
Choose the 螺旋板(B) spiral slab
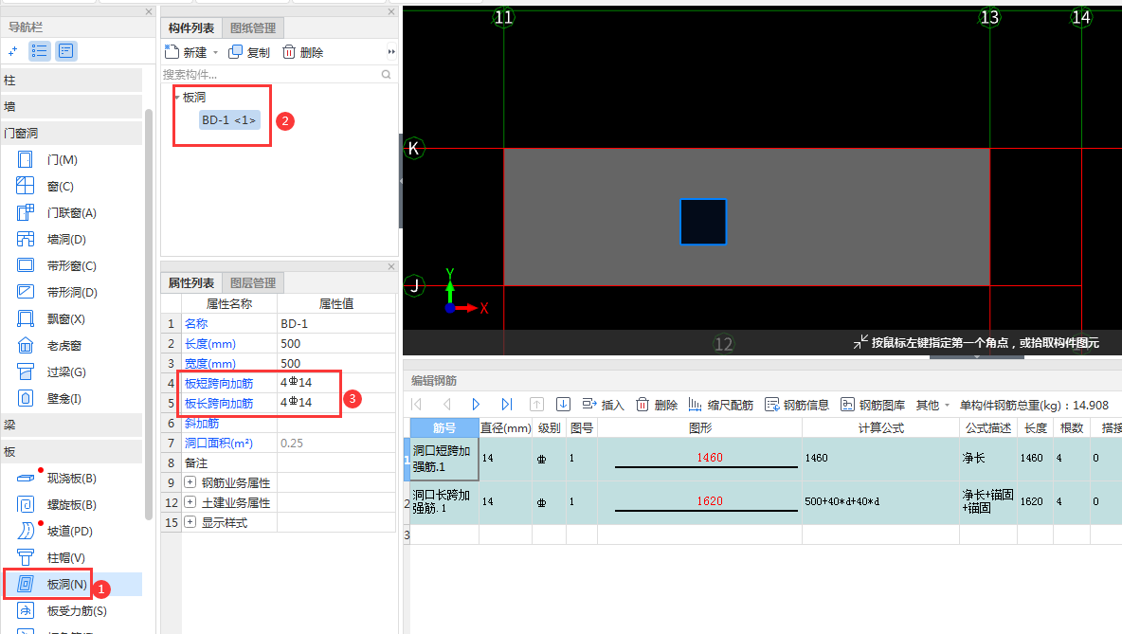click(x=71, y=504)
